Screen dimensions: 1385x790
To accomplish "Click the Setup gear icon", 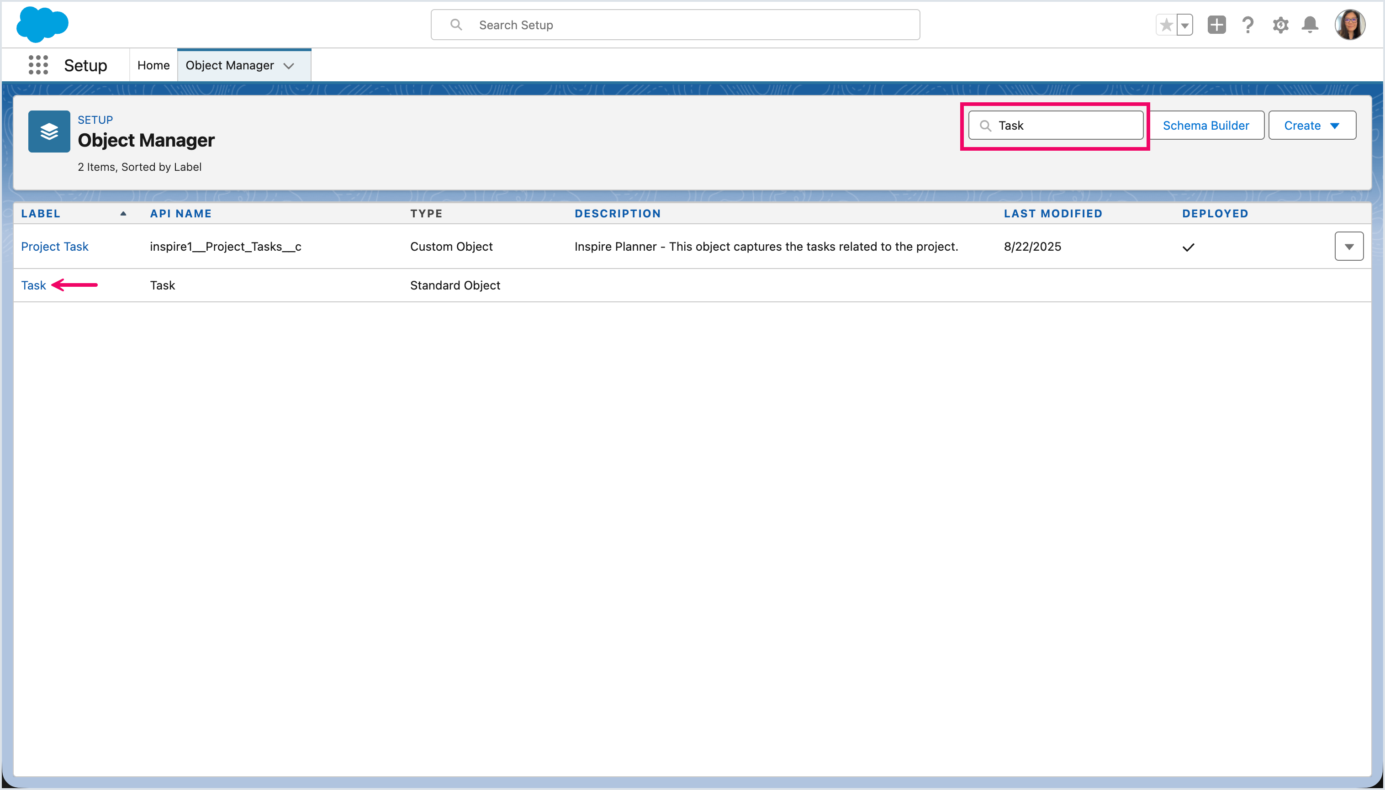I will pyautogui.click(x=1280, y=25).
